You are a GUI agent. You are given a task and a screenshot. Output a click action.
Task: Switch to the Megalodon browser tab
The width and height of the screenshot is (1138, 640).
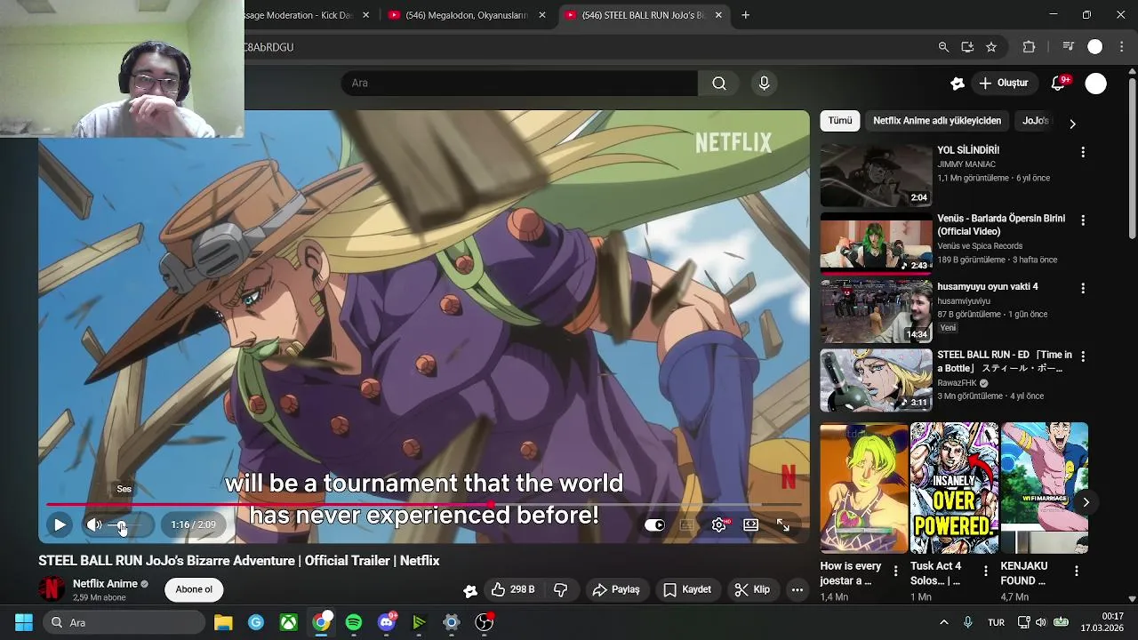[x=468, y=15]
